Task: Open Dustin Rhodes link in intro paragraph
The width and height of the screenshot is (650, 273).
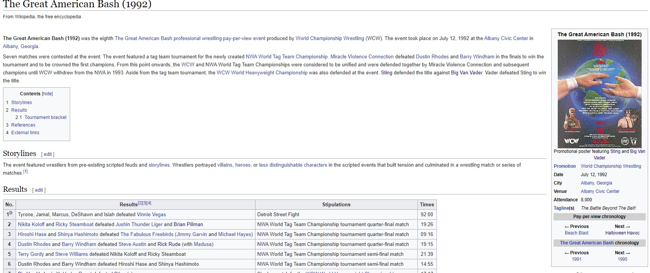Action: [432, 57]
